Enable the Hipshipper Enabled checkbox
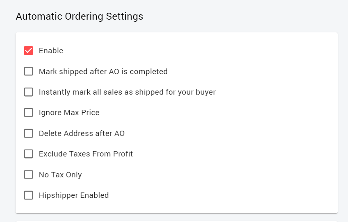The height and width of the screenshot is (222, 348). tap(28, 195)
